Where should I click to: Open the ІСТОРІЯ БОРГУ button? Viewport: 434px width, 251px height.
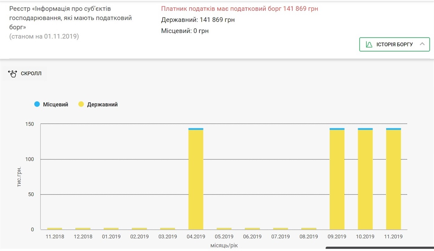pos(394,44)
